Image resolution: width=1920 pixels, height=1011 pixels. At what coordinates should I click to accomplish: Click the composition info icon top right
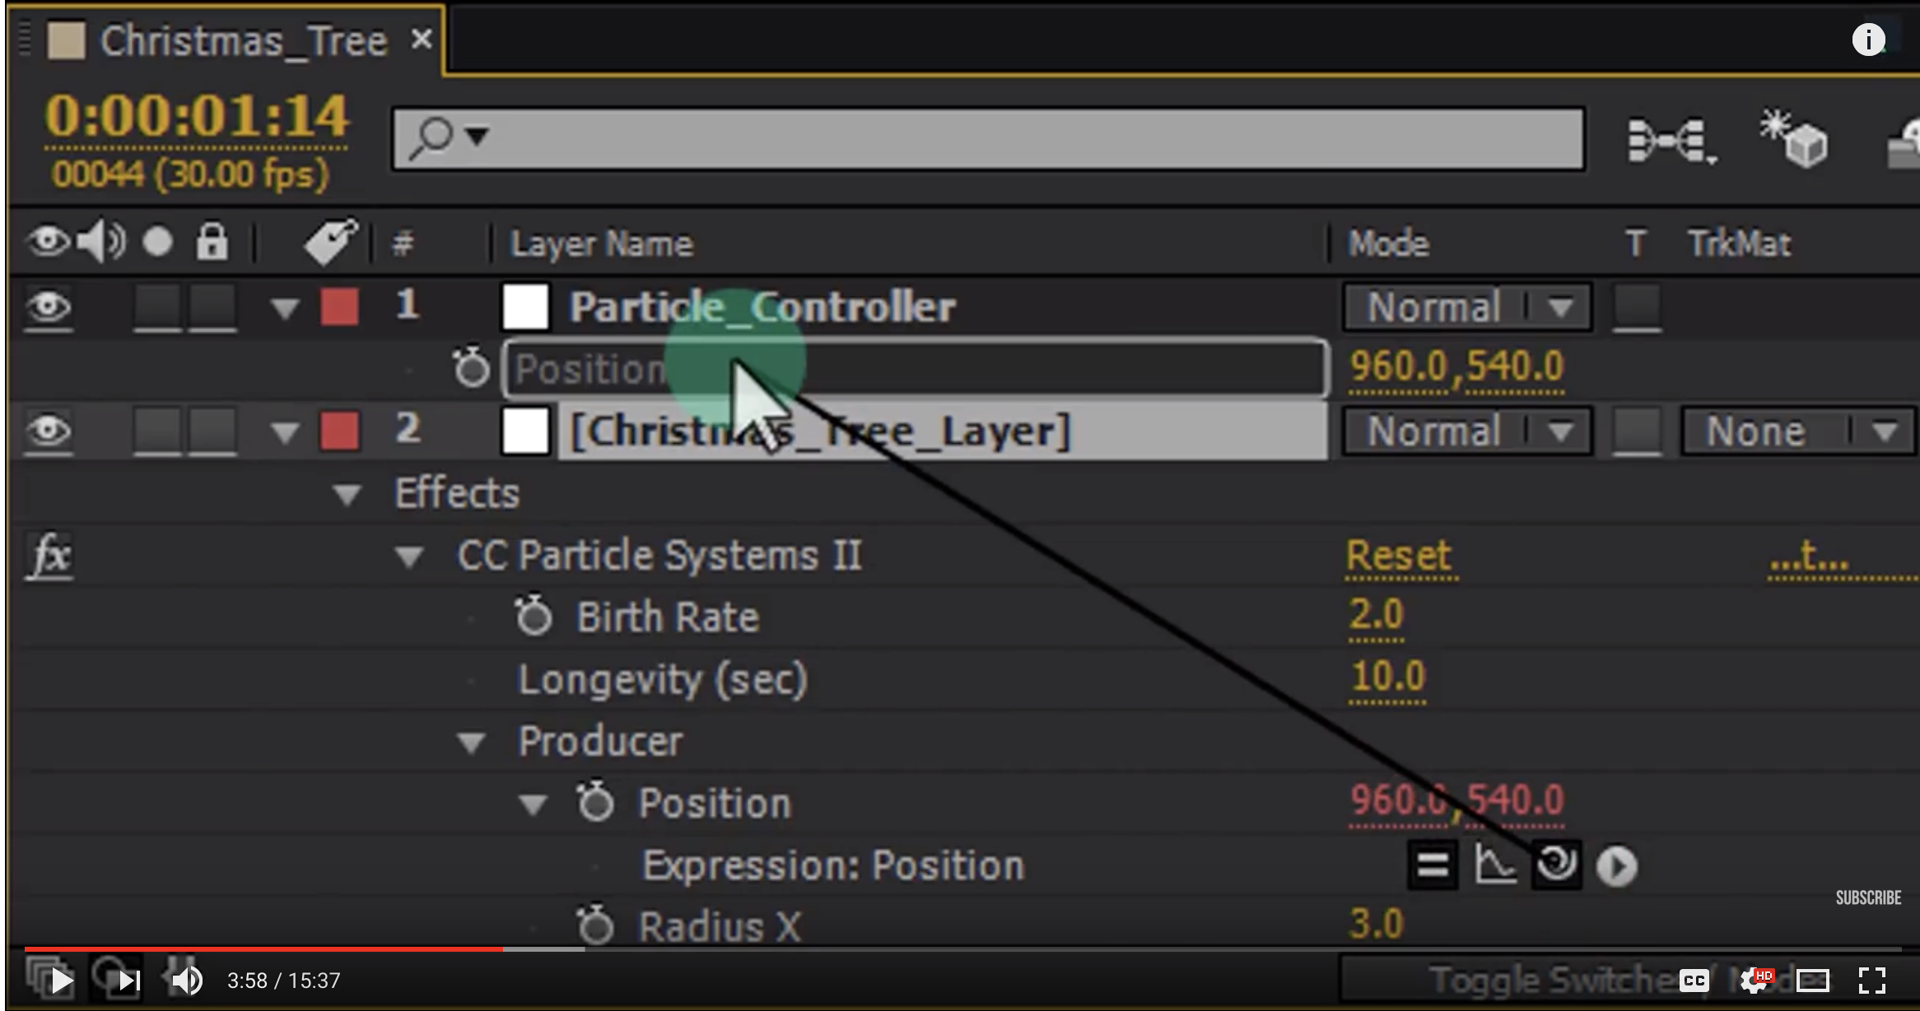coord(1869,40)
